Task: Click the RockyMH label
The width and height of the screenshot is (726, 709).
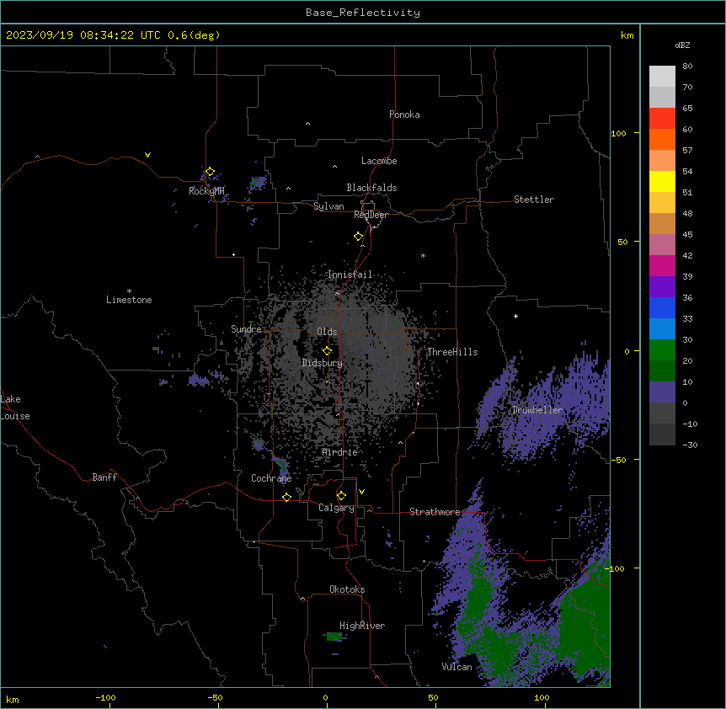Action: click(206, 191)
